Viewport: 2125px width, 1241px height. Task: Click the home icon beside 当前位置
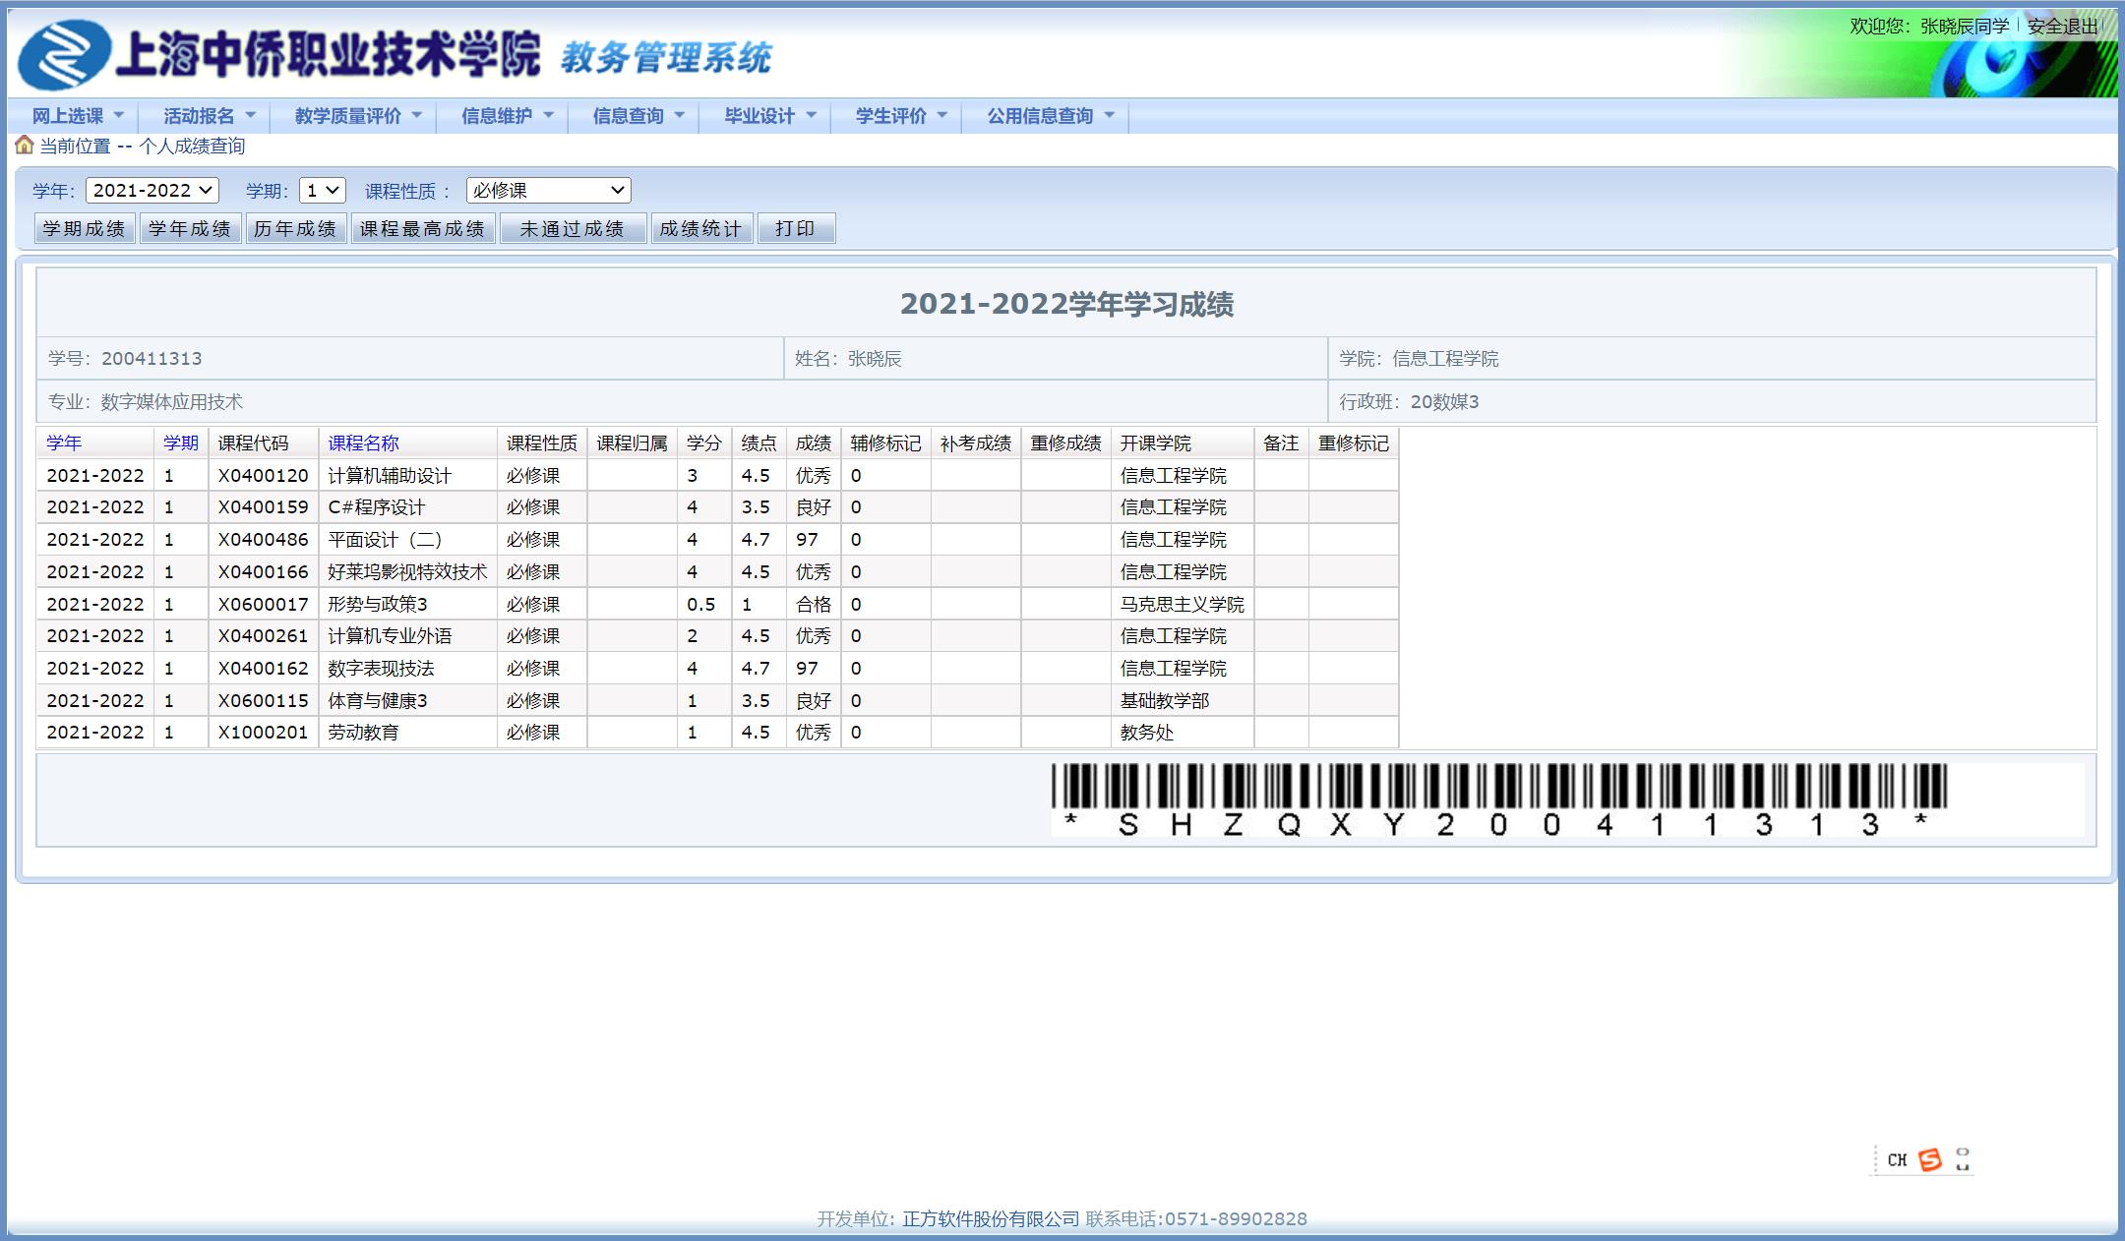pyautogui.click(x=24, y=146)
